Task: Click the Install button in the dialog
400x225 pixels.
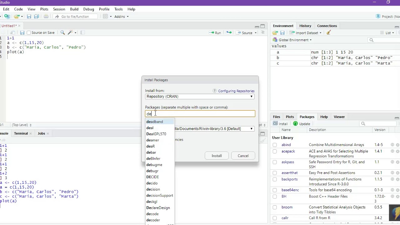Action: [x=217, y=156]
